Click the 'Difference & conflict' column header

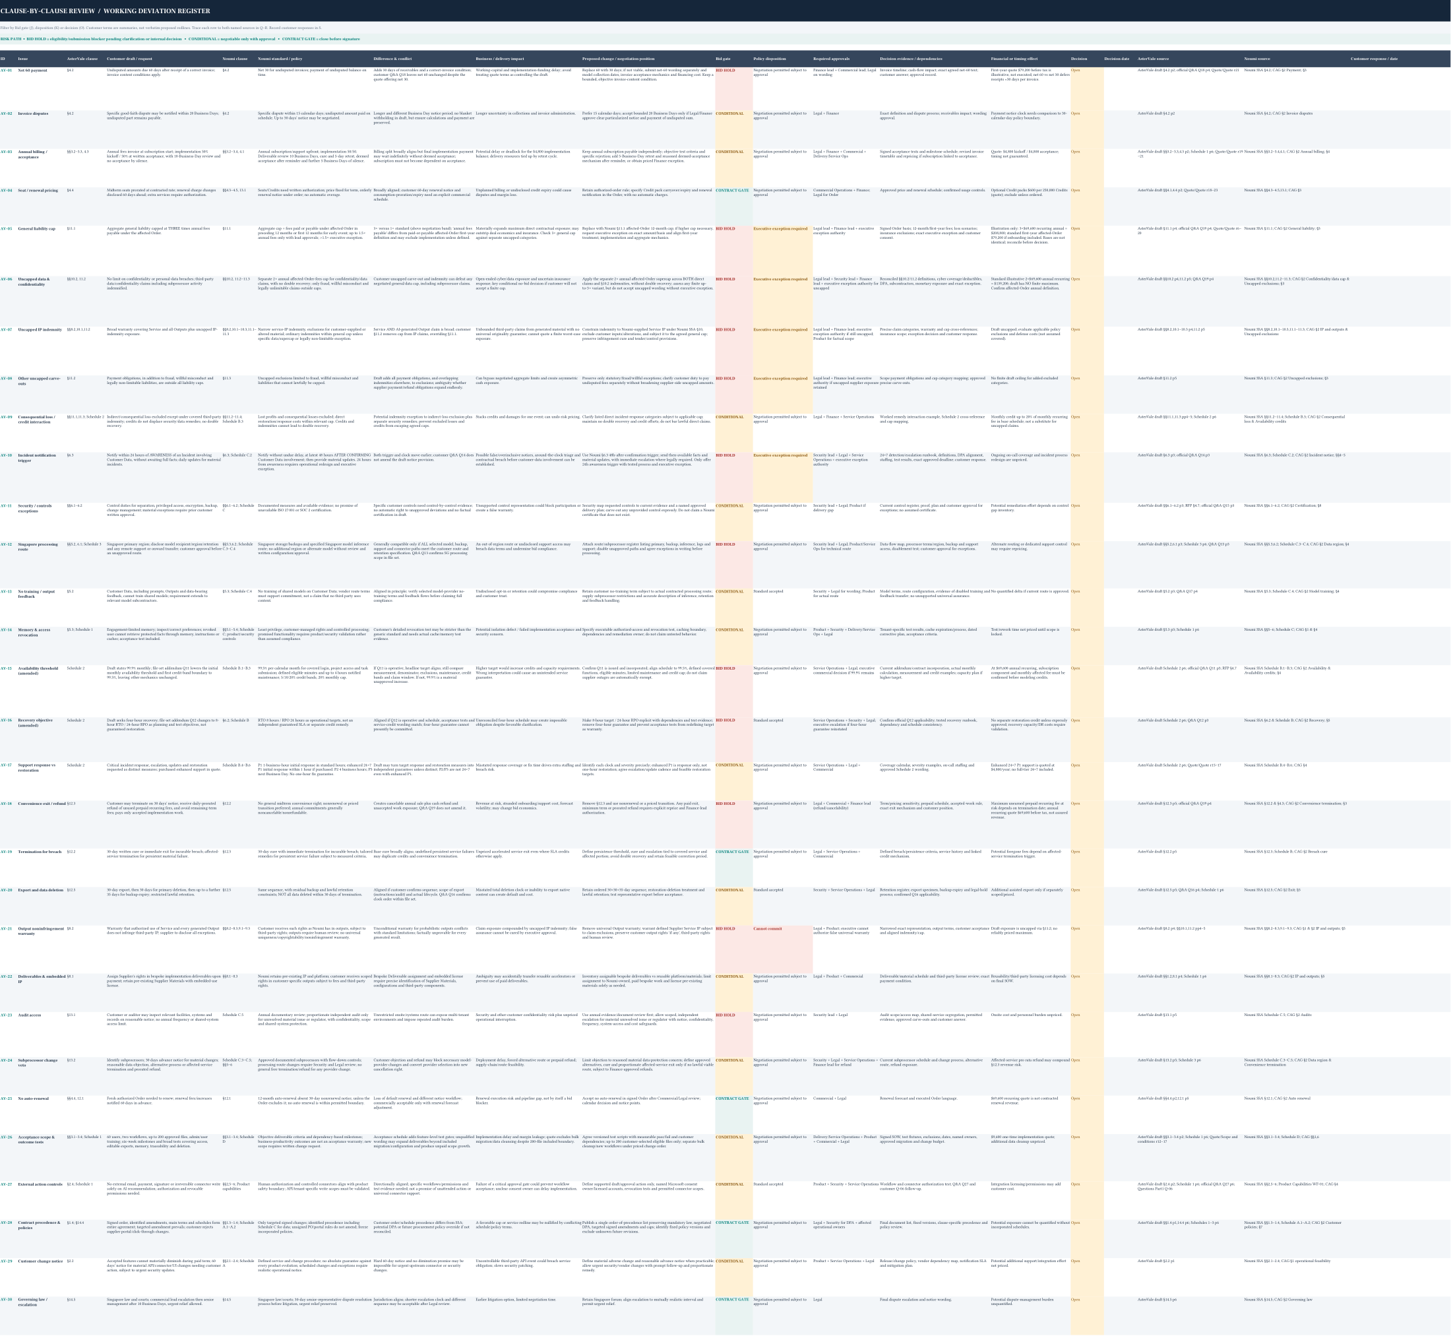[423, 59]
